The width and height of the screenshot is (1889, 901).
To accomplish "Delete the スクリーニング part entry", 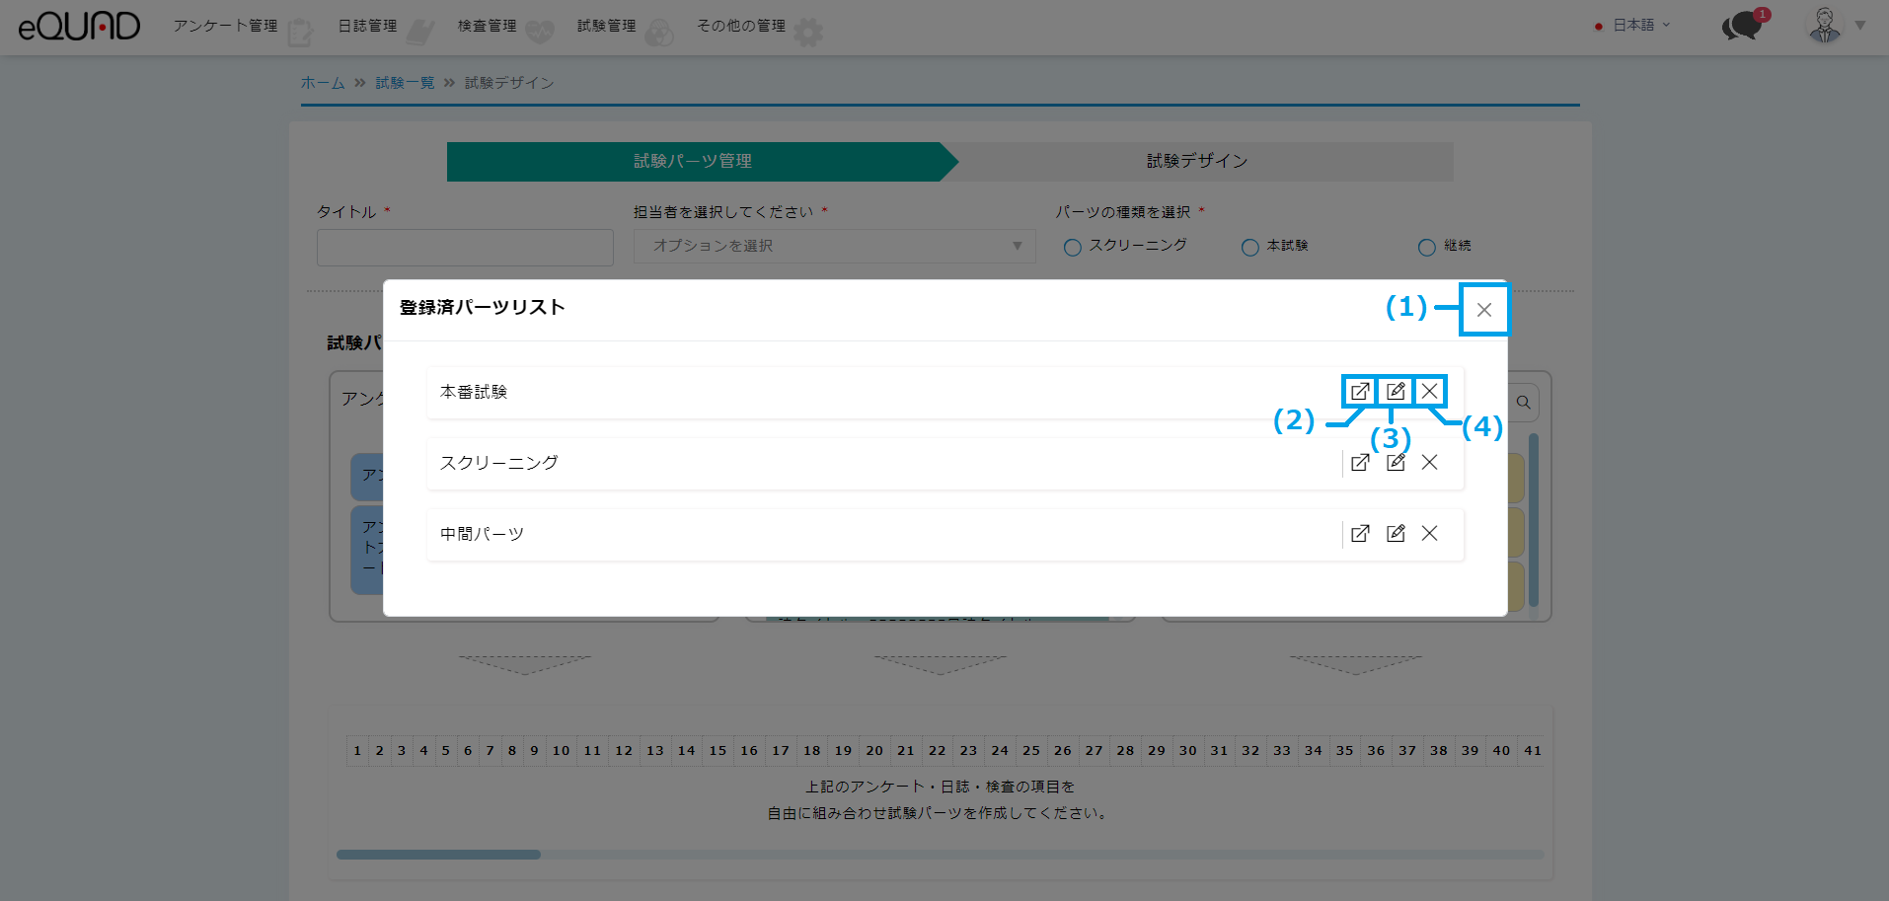I will (1429, 463).
